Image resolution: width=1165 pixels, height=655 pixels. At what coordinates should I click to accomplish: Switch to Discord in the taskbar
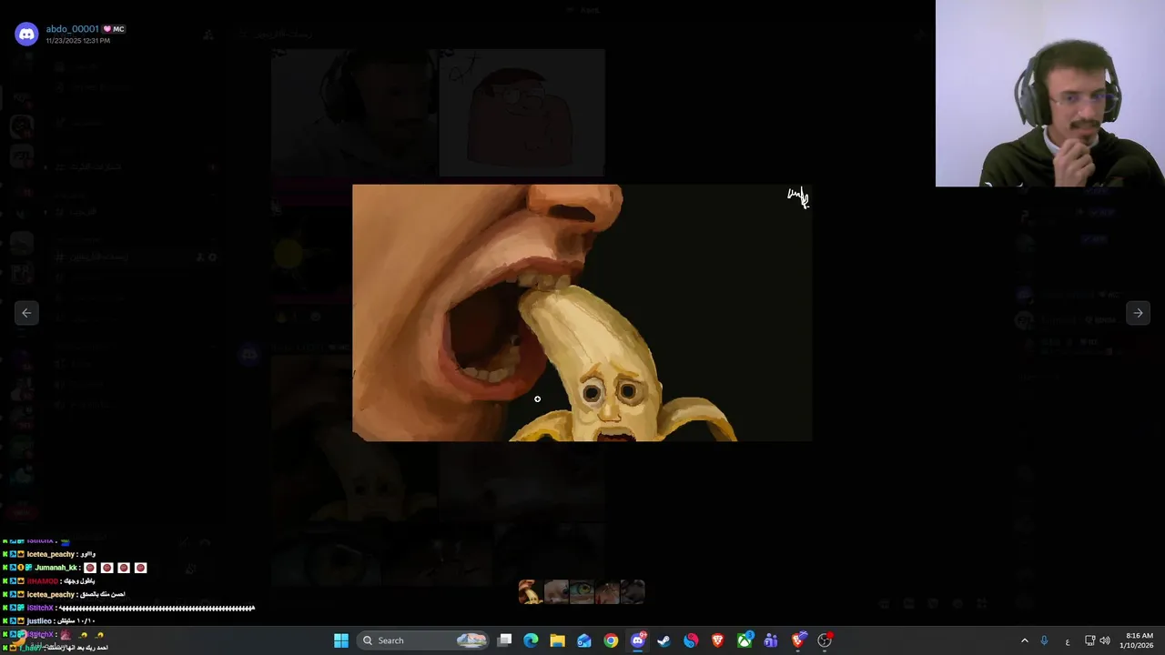pyautogui.click(x=638, y=640)
